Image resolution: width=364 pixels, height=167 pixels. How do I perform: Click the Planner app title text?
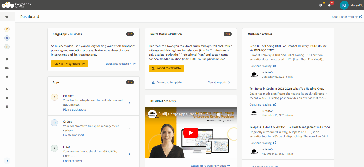[68, 96]
